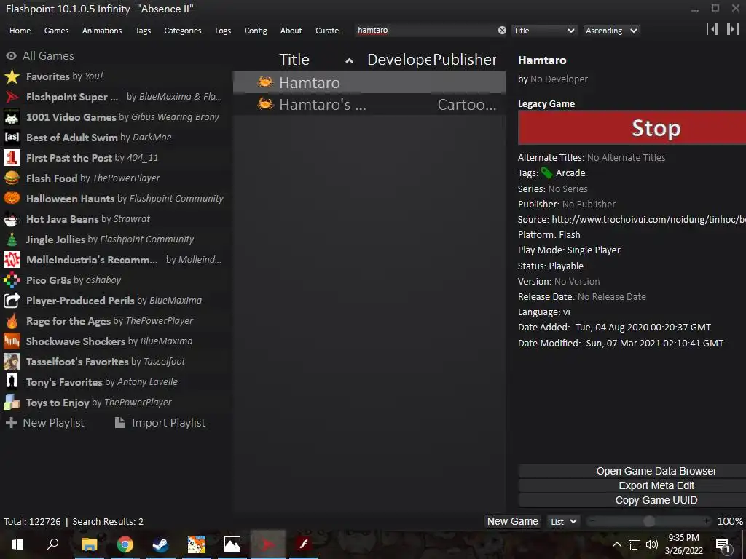
Task: Click the Flash Food burger icon
Action: 12,178
